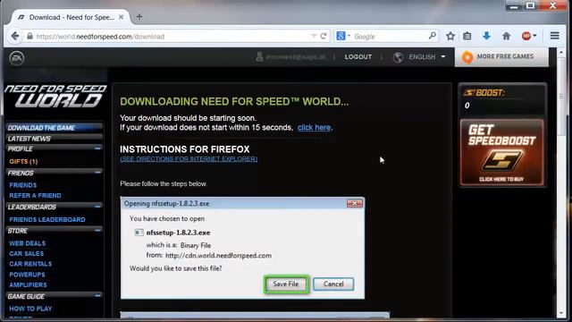Reload the page with the refresh icon

(324, 36)
